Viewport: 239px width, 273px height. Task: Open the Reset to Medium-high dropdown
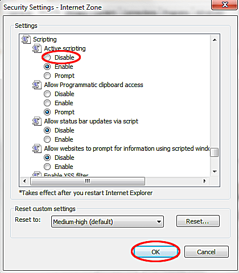click(x=108, y=221)
